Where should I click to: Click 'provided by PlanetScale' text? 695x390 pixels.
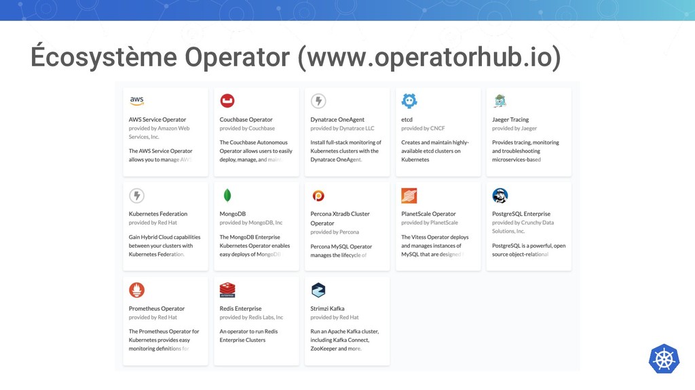430,222
